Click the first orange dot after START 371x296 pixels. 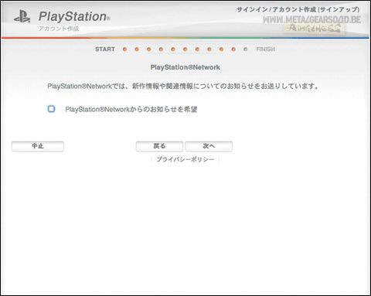pyautogui.click(x=124, y=49)
